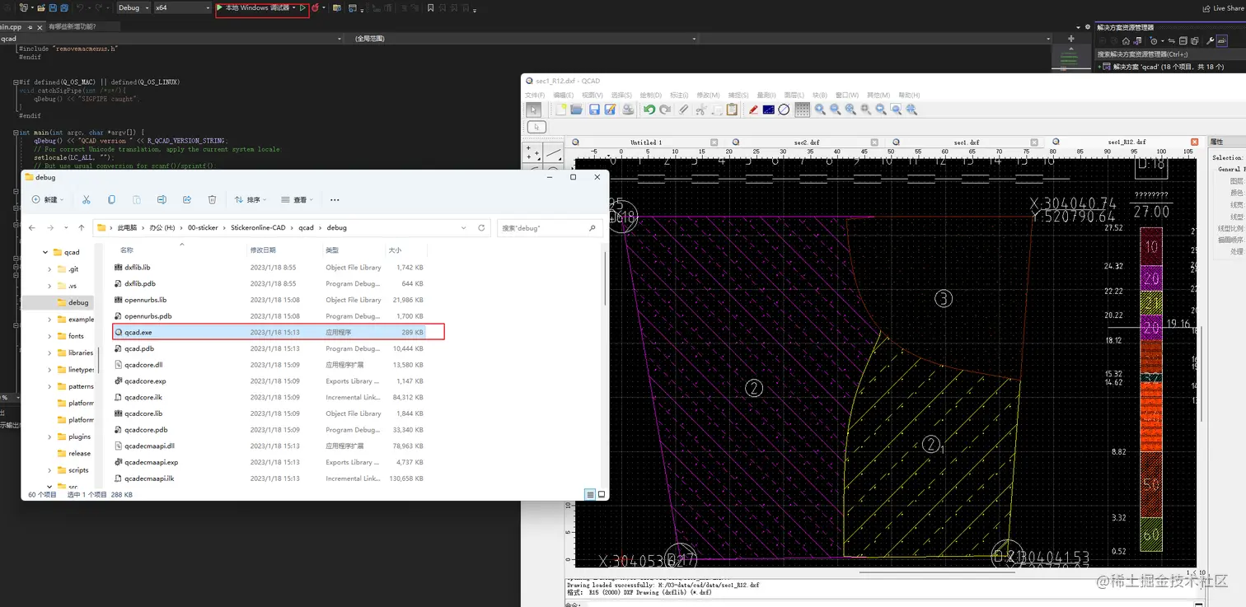Click Zoom Out magnifier in QCAD

click(x=836, y=110)
